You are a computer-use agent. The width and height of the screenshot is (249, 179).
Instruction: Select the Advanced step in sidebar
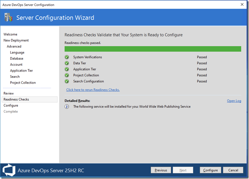[x=14, y=47]
